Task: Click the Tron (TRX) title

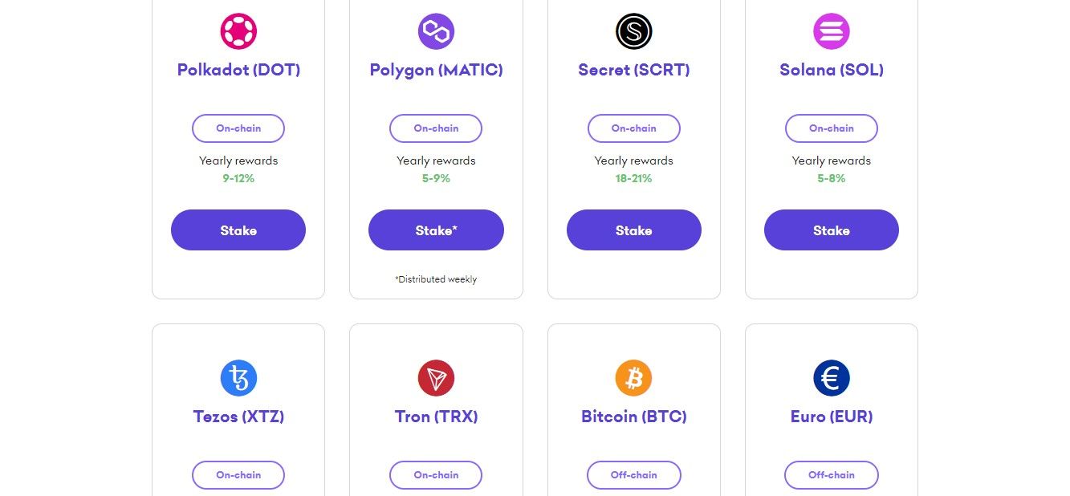Action: 436,417
